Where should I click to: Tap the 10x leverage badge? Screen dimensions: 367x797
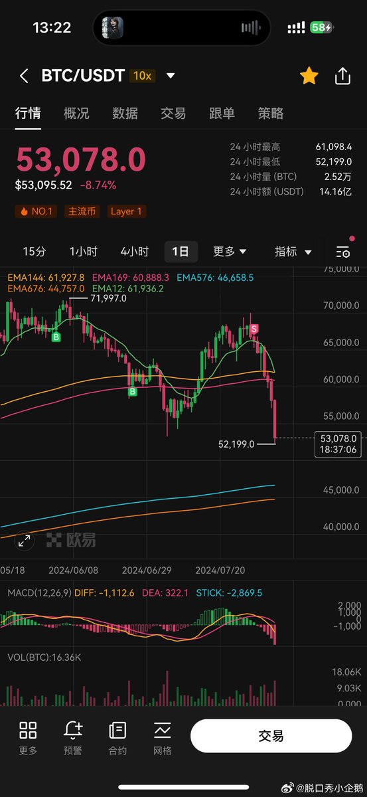point(143,76)
